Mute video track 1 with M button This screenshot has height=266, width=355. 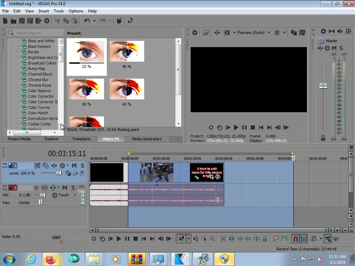pyautogui.click(x=74, y=166)
